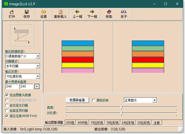Click the 恢复缺省值 restore defaults button

point(77,100)
